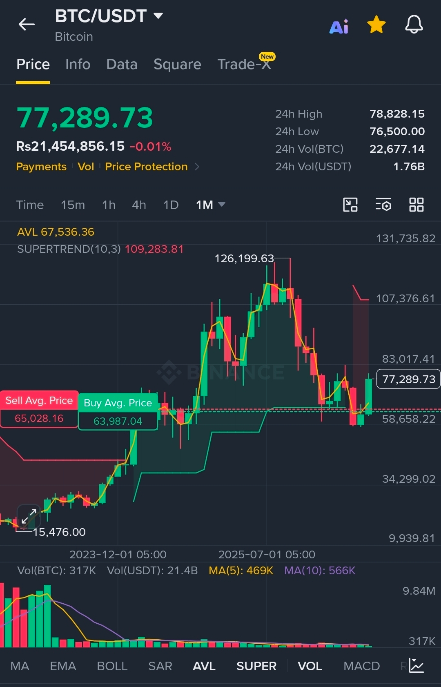Image resolution: width=441 pixels, height=687 pixels.
Task: Tap the Rs21,454,856.15 fiat value
Action: tap(70, 146)
